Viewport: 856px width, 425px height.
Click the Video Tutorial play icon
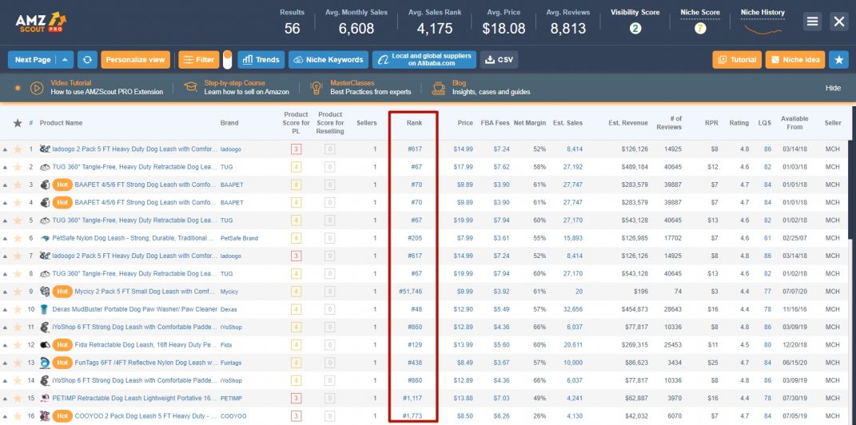tap(37, 88)
